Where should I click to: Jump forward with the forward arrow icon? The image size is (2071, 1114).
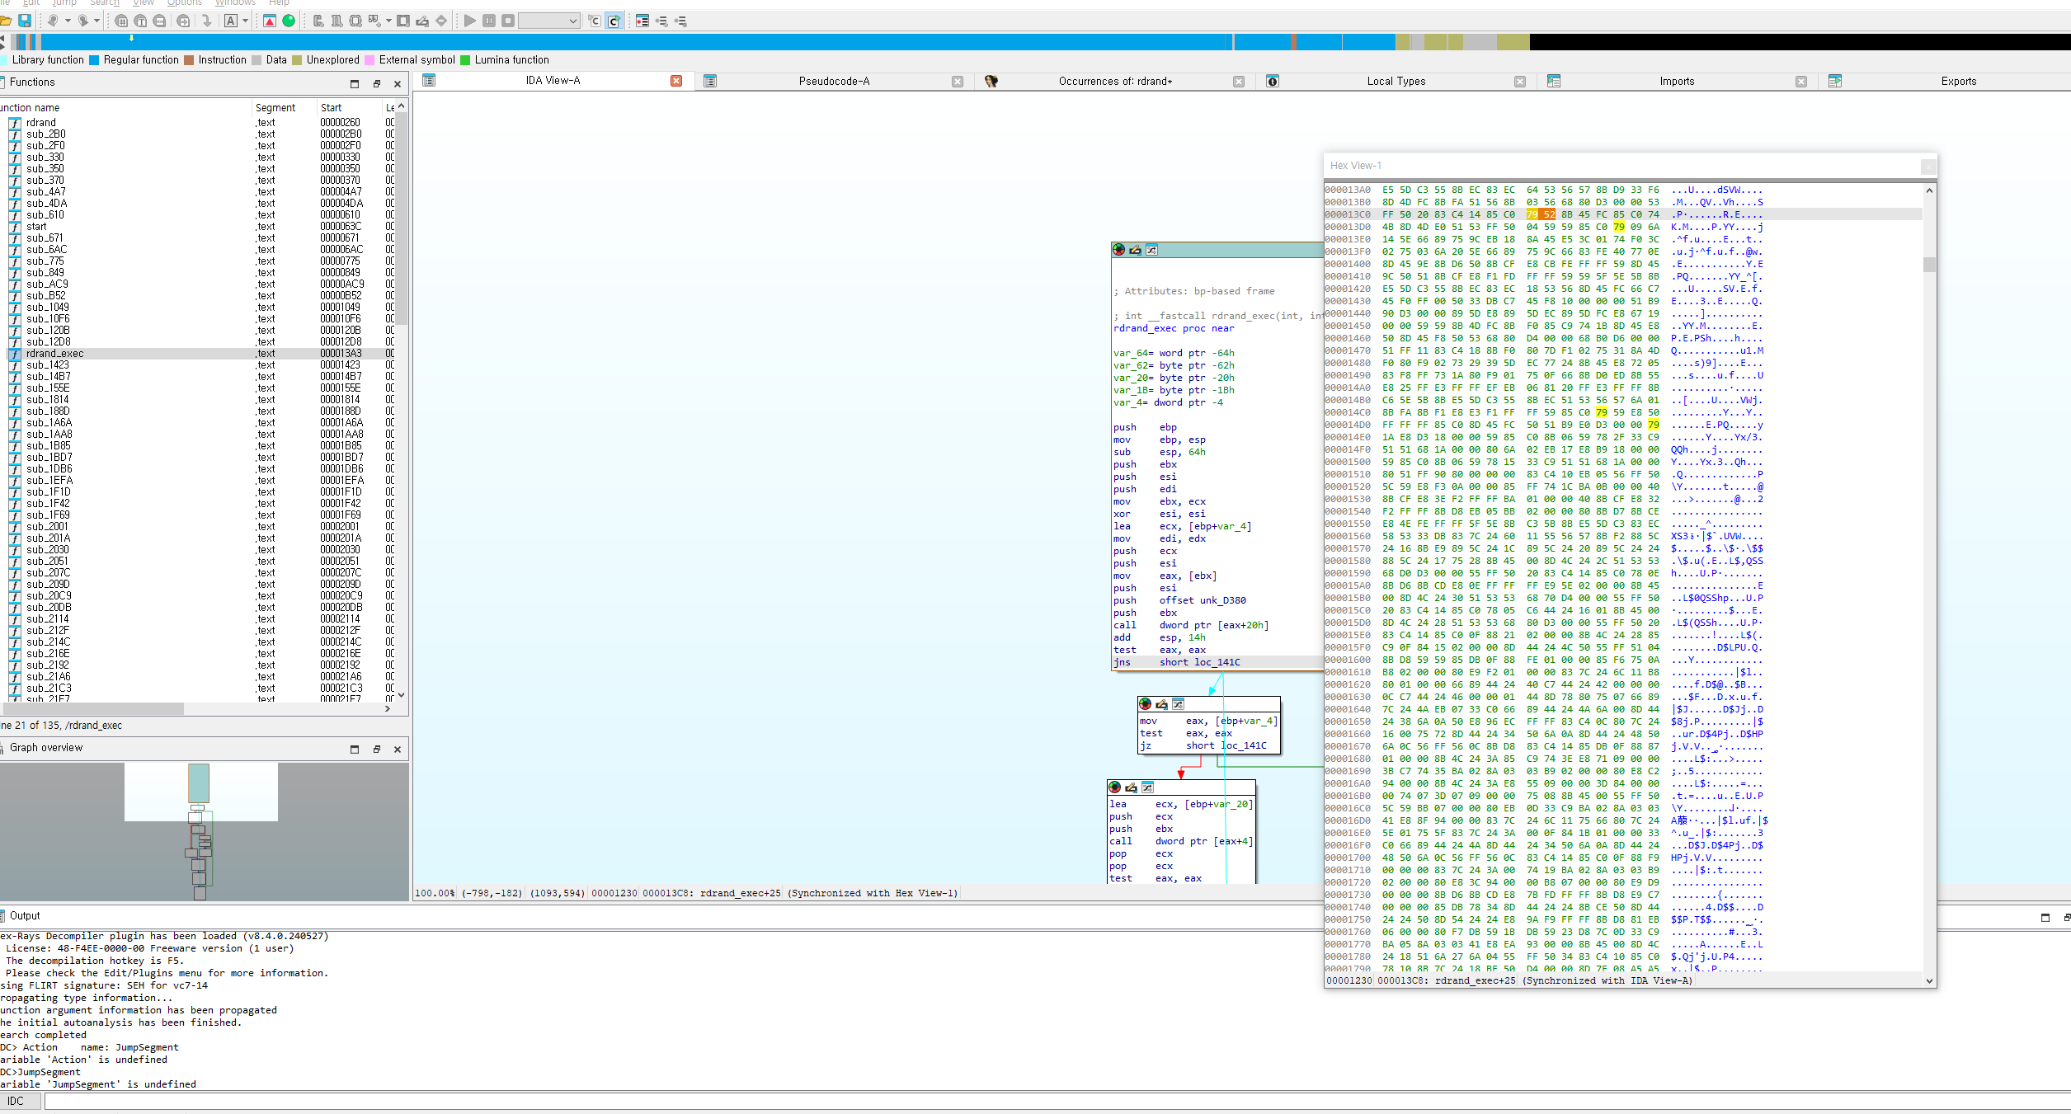point(82,21)
